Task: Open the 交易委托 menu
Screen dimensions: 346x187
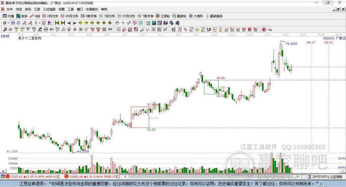Action: click(x=92, y=9)
